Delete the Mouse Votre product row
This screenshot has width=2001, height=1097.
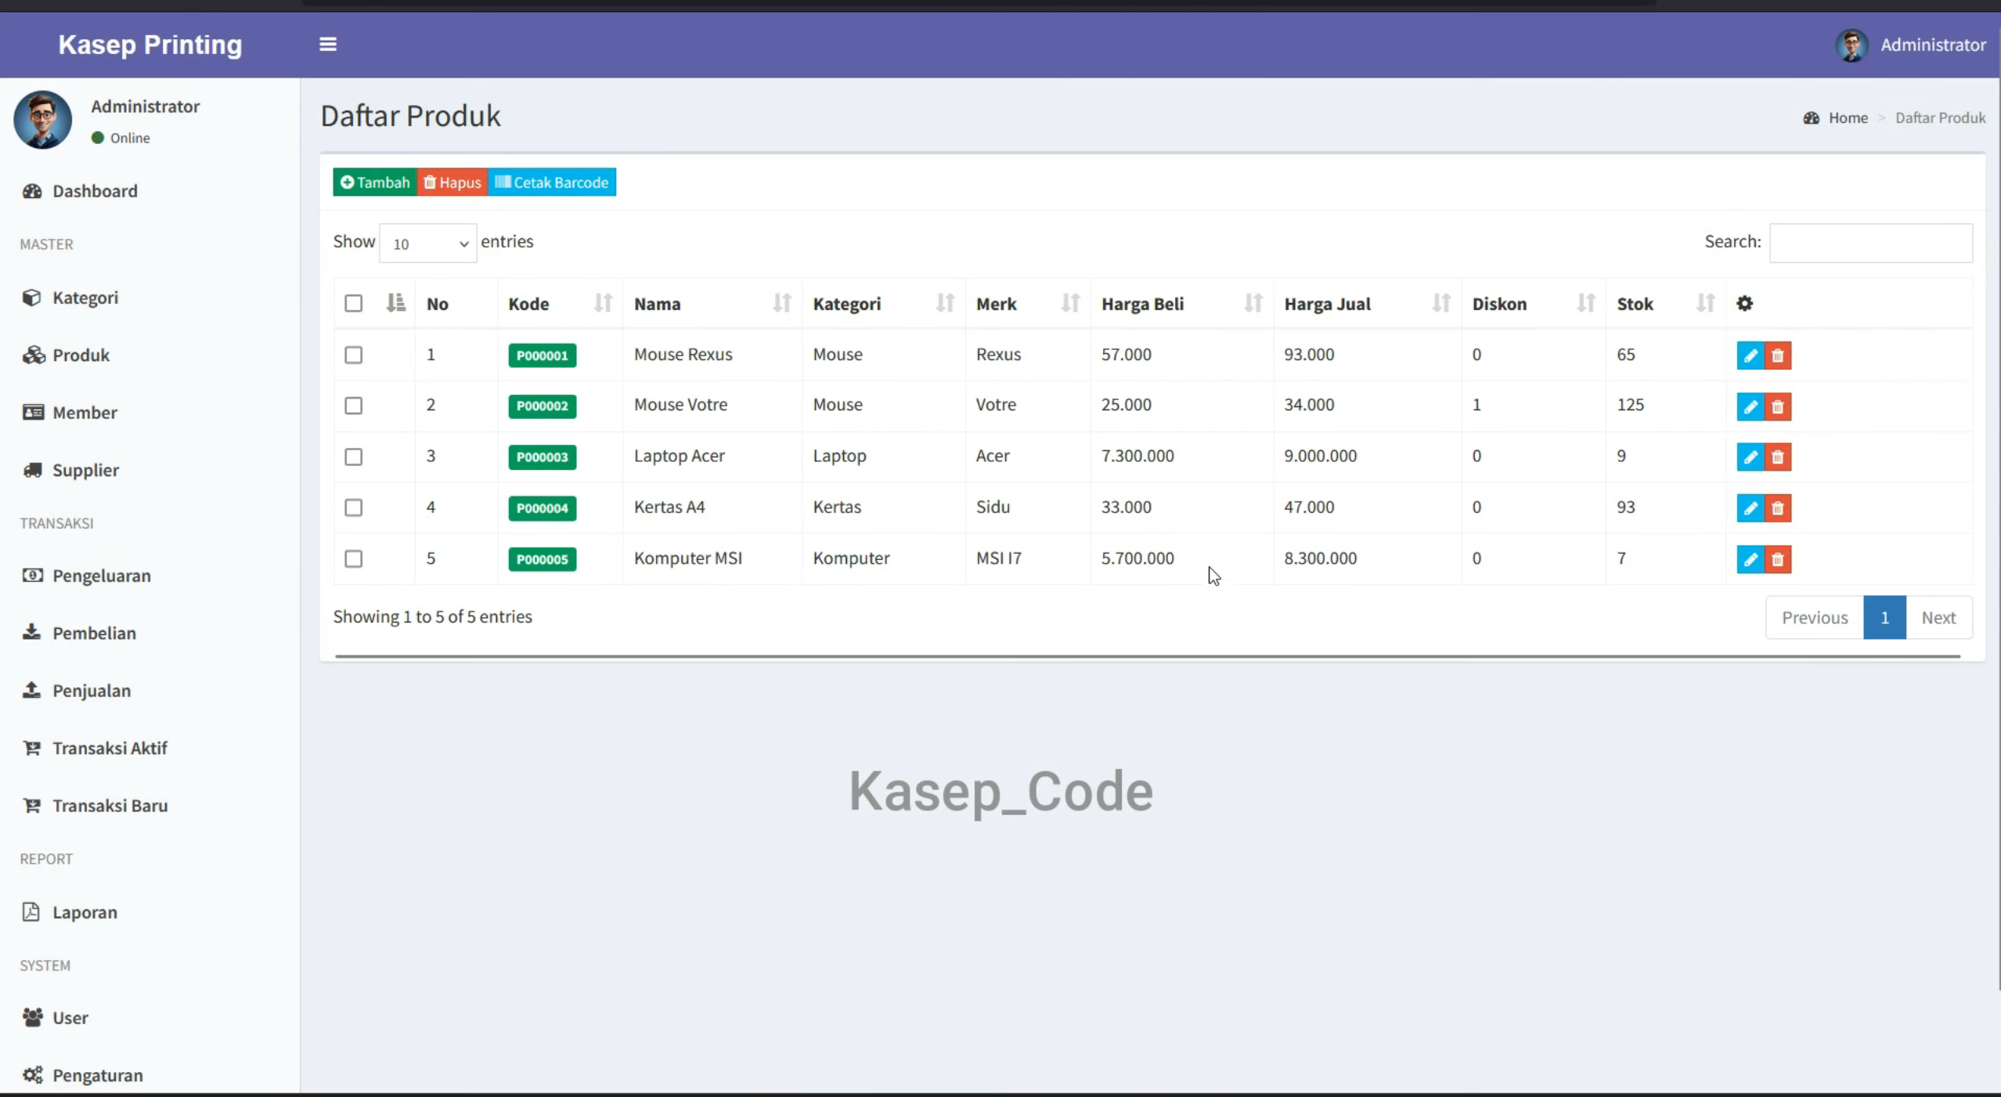point(1778,406)
